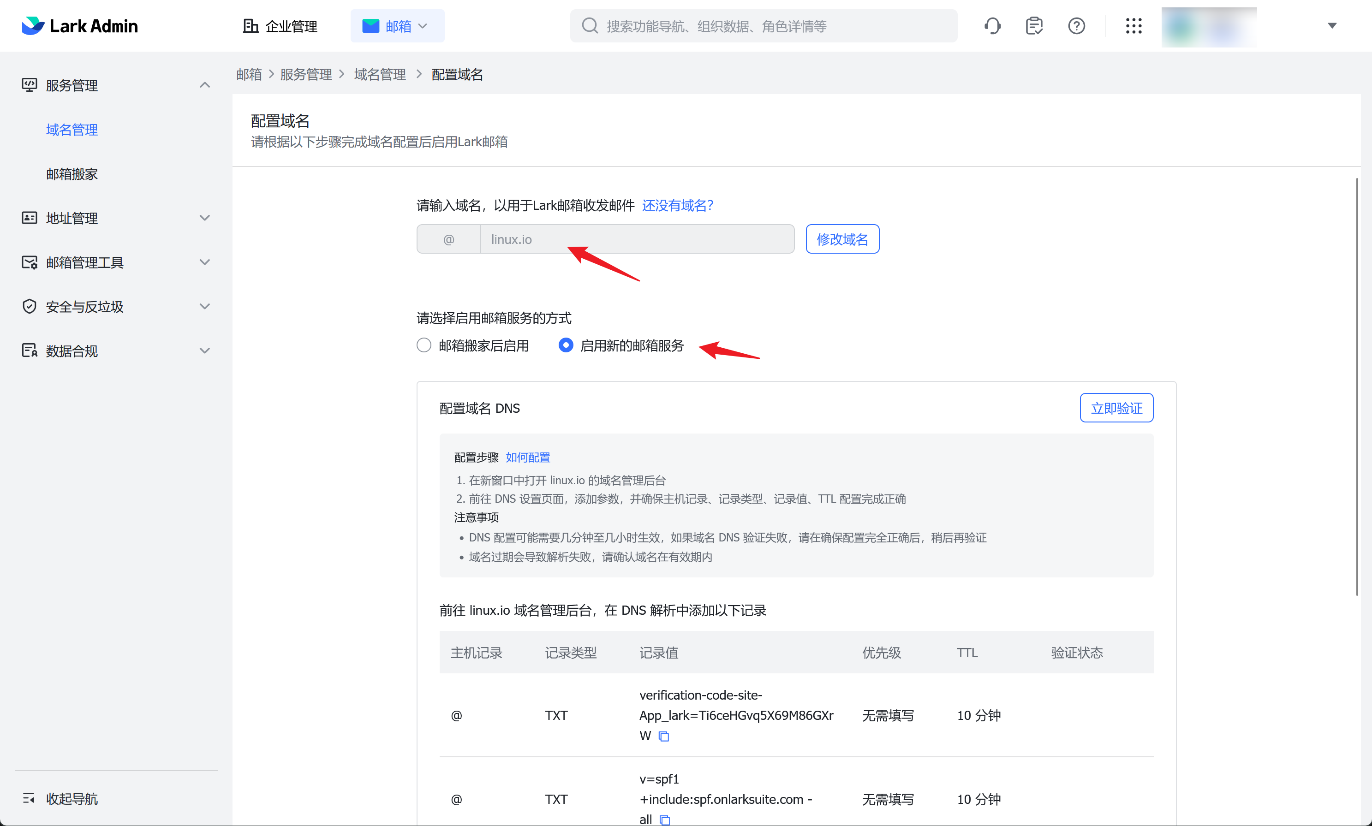Open the 如何配置 help link
The image size is (1372, 826).
pos(528,457)
